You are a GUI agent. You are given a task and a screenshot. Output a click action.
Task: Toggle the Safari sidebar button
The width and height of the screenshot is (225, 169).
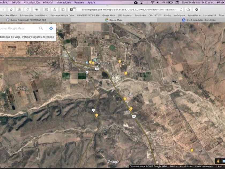[x=63, y=9]
